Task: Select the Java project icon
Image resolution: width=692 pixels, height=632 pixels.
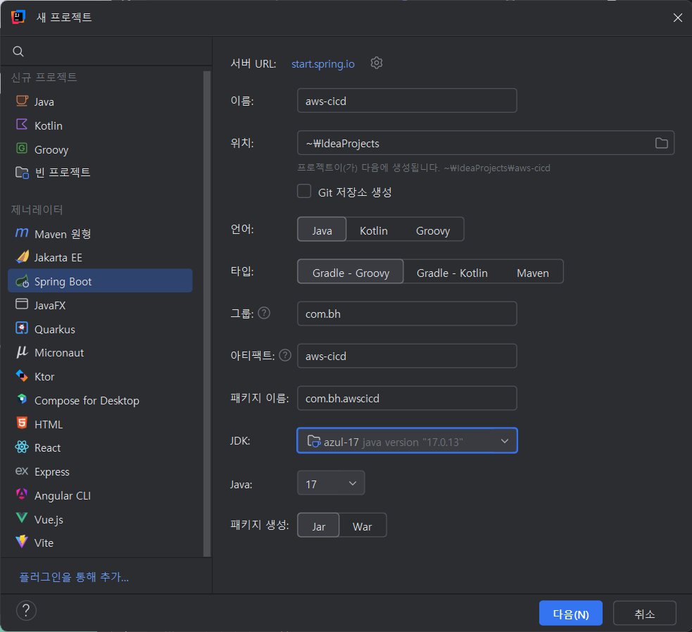Action: tap(22, 101)
